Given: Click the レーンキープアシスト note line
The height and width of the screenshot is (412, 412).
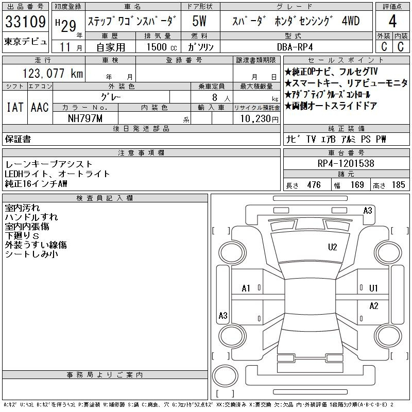Looking at the screenshot, I should [48, 164].
